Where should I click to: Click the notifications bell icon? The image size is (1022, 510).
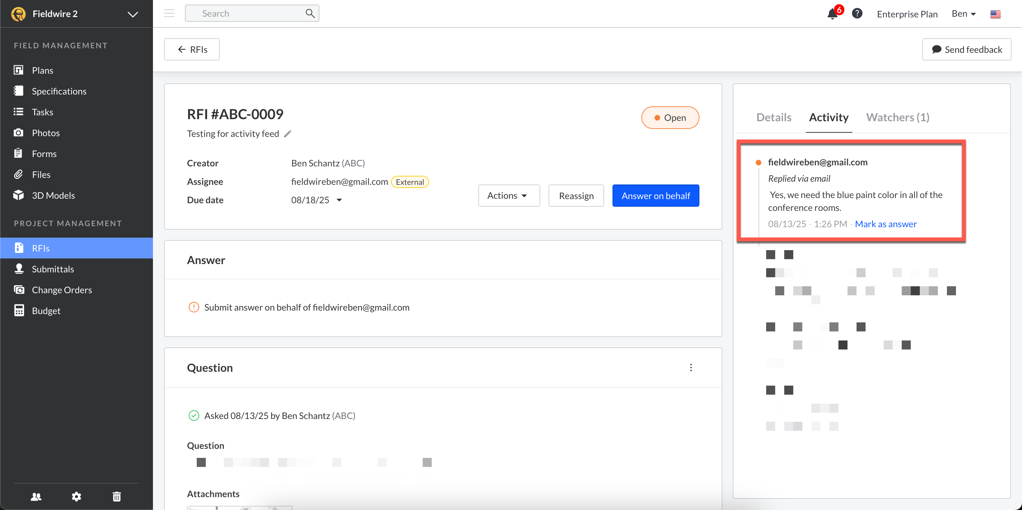pos(832,14)
